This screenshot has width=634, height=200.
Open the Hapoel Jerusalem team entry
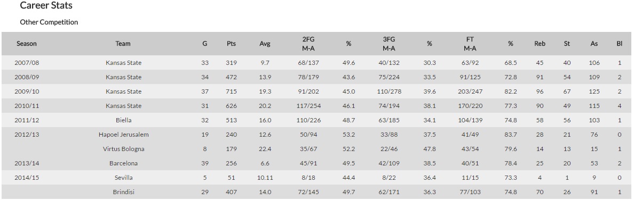pos(123,135)
